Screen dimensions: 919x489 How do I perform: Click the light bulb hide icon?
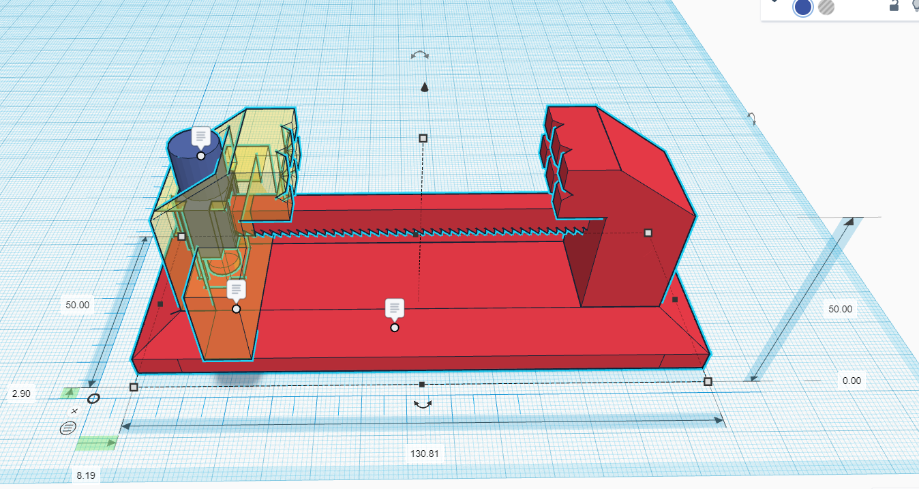[915, 5]
